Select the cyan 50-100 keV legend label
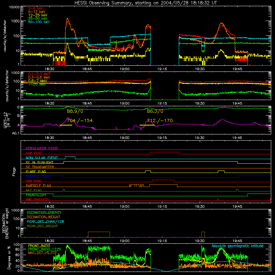The height and width of the screenshot is (275, 275). pos(39,22)
